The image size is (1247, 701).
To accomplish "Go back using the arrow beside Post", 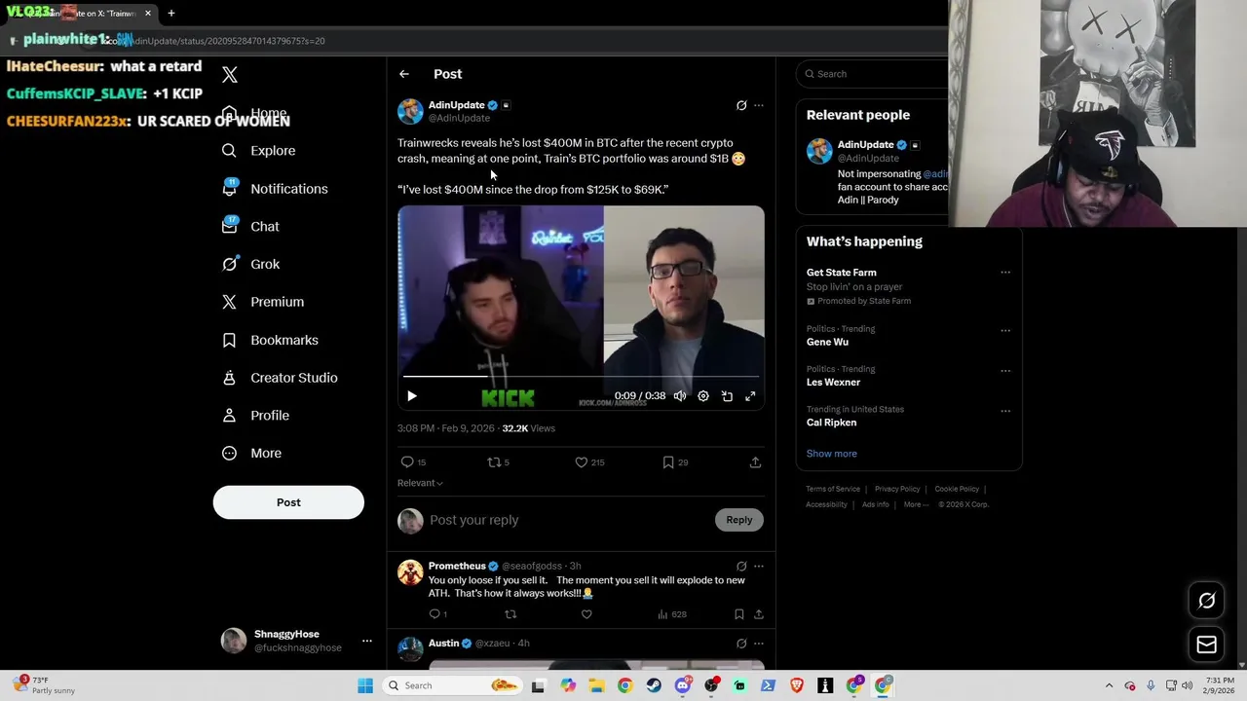I will tap(404, 74).
